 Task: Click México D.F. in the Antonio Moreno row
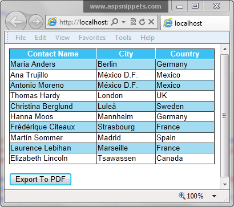click(126, 85)
